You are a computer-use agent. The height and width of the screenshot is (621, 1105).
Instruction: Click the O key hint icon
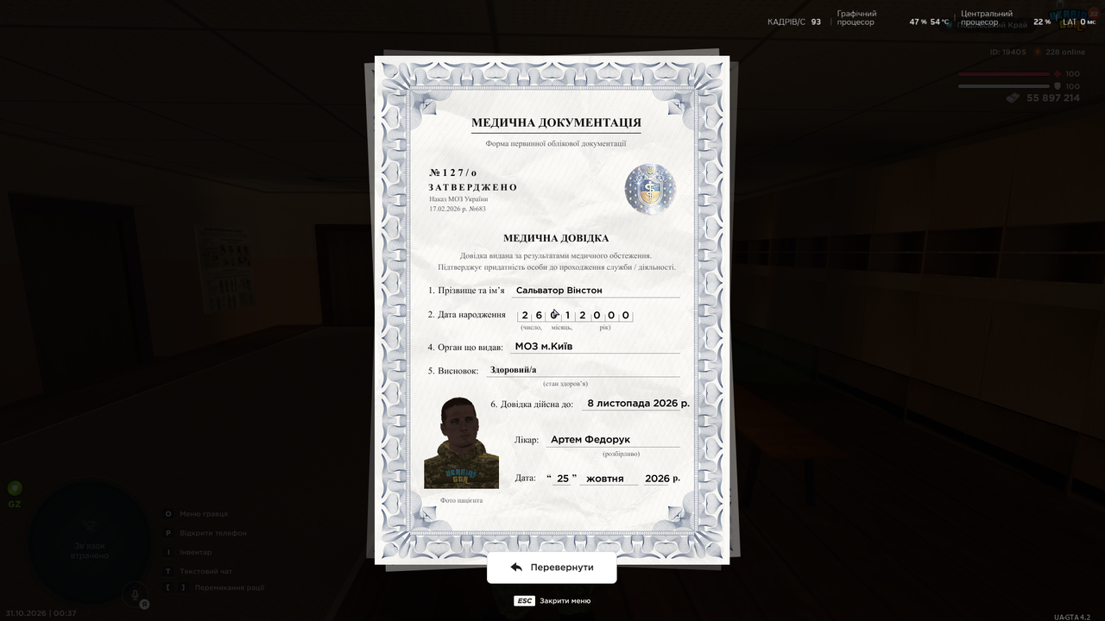click(168, 514)
